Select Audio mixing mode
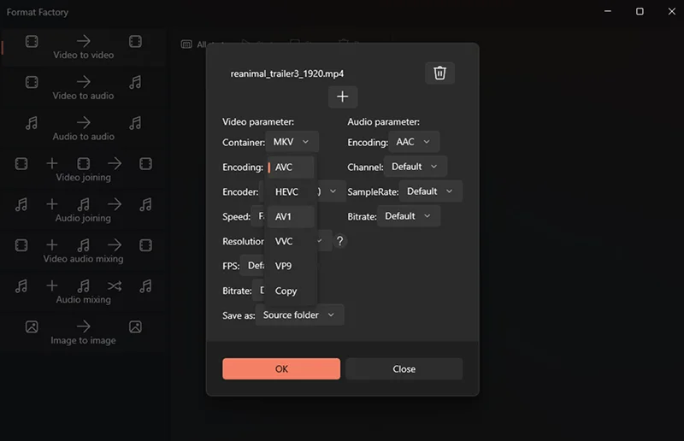This screenshot has width=684, height=441. [83, 291]
